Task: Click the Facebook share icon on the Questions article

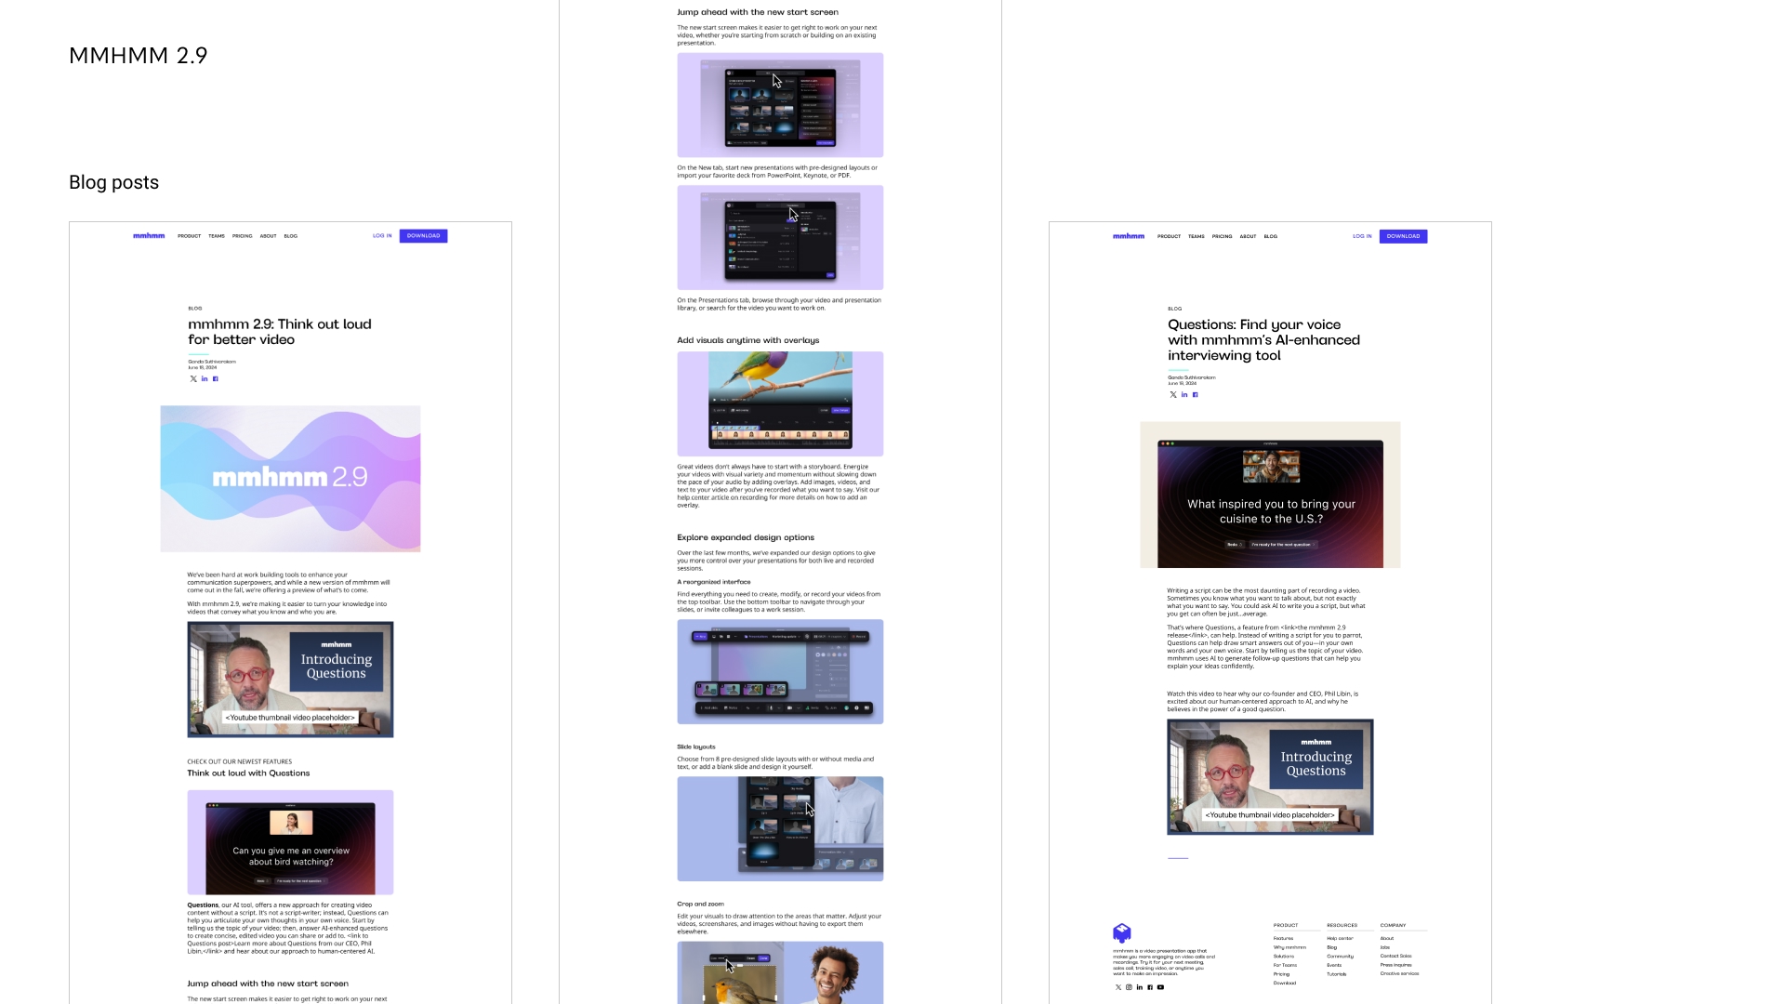Action: point(1197,394)
